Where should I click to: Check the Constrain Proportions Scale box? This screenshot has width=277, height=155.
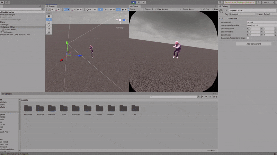tap(248, 38)
